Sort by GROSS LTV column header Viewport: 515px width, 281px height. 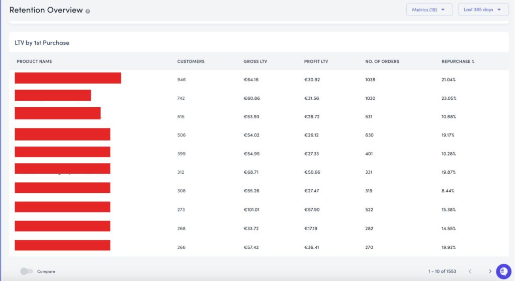pos(255,61)
